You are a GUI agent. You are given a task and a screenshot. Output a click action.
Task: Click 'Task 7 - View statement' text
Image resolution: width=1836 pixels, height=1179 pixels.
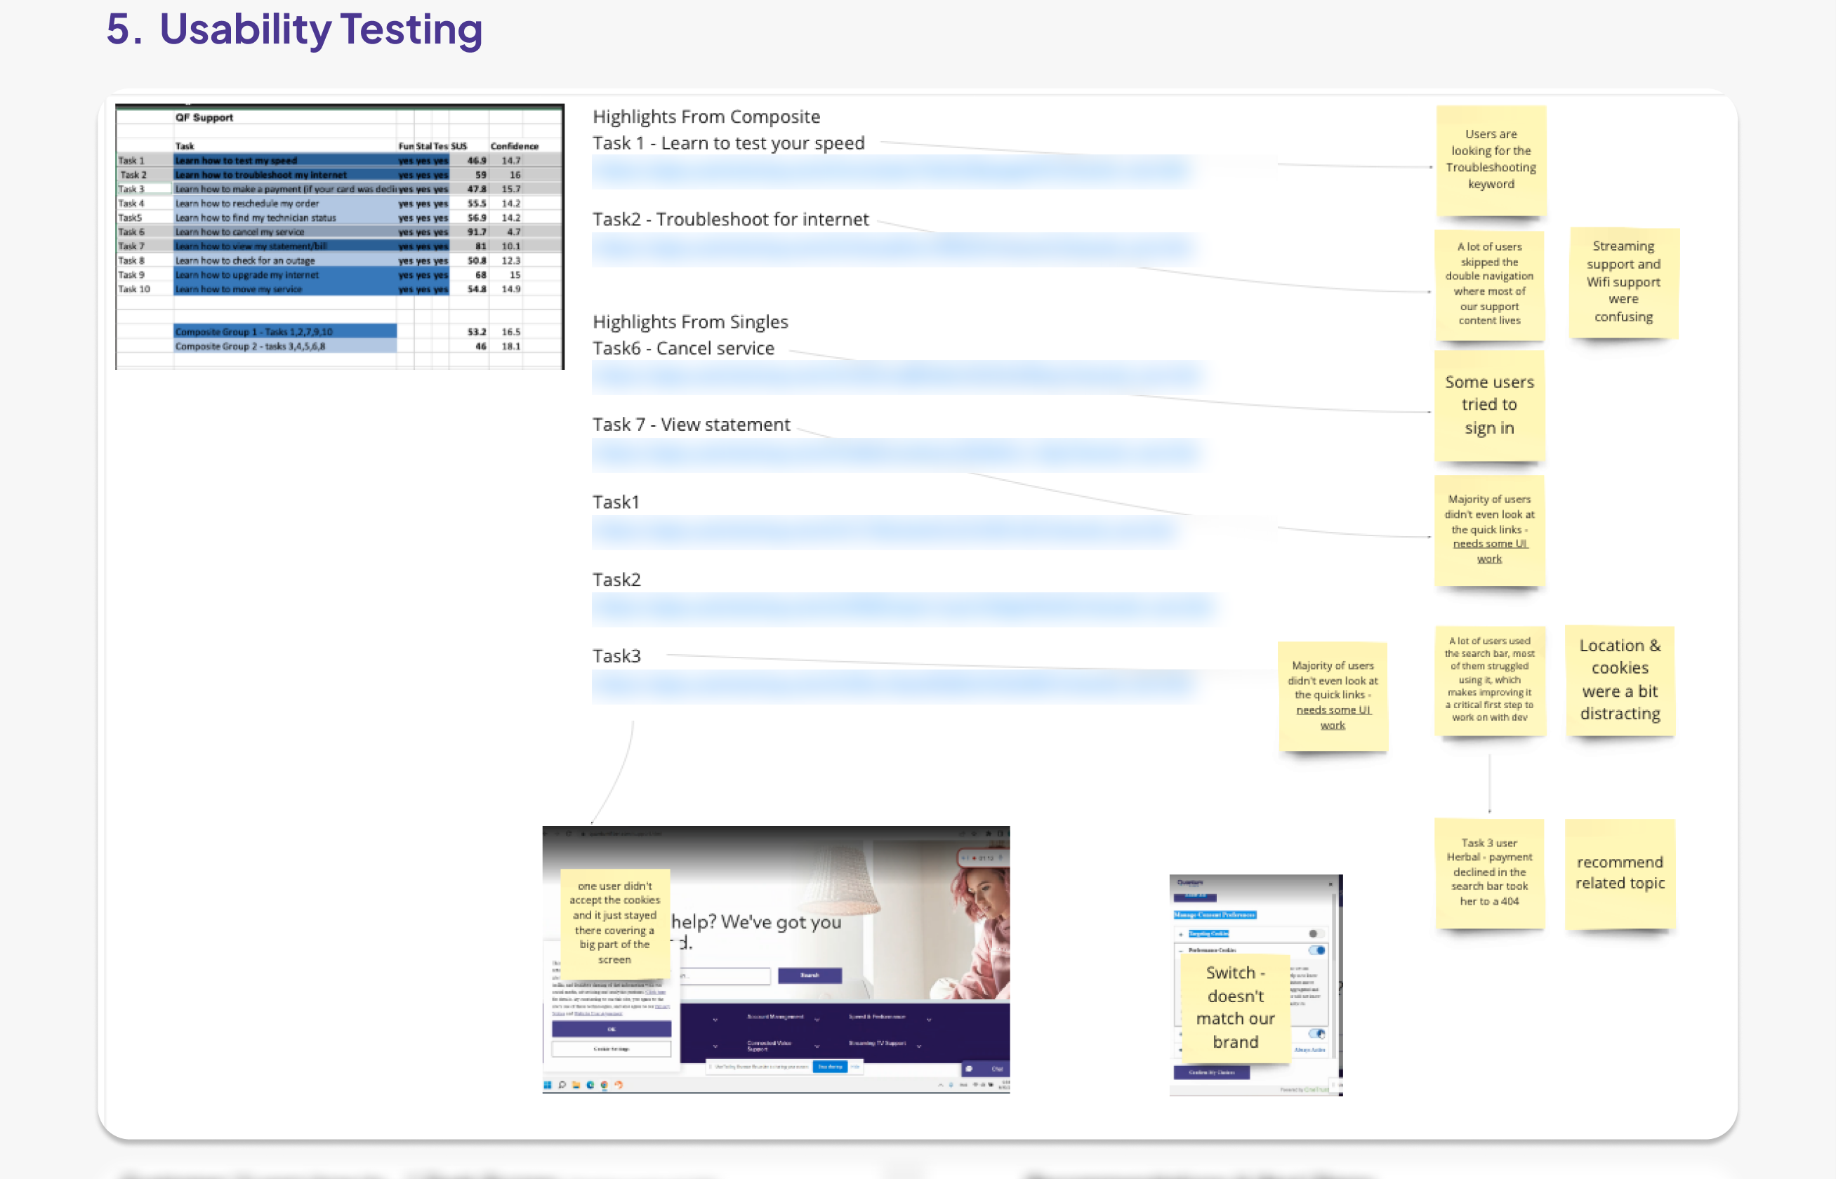pyautogui.click(x=691, y=424)
